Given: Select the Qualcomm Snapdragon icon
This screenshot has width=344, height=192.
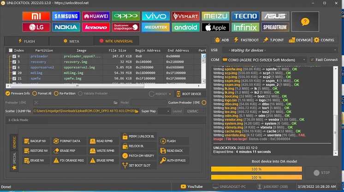Looking at the screenshot, I should [126, 27].
